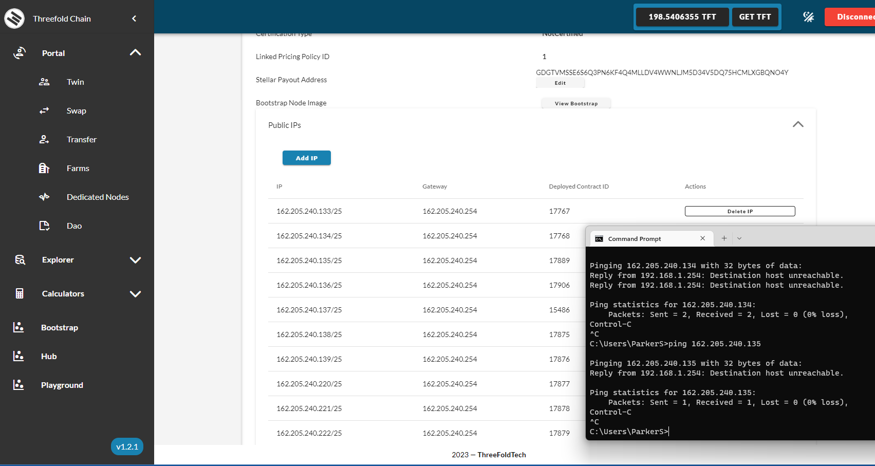Image resolution: width=875 pixels, height=466 pixels.
Task: Open the Command Prompt tab dropdown arrow
Action: coord(739,238)
